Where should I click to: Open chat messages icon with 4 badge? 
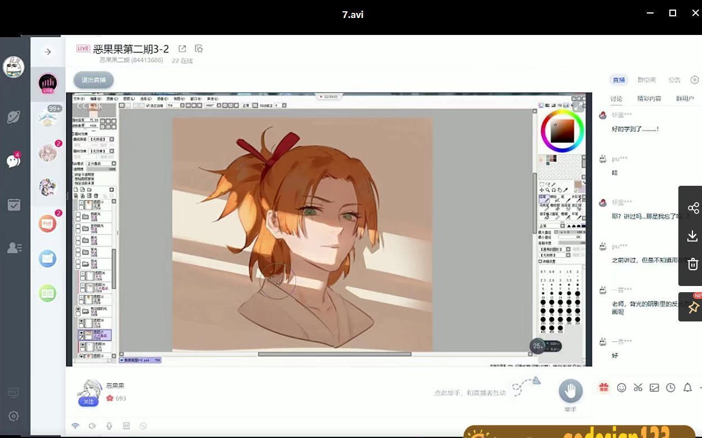tap(14, 161)
